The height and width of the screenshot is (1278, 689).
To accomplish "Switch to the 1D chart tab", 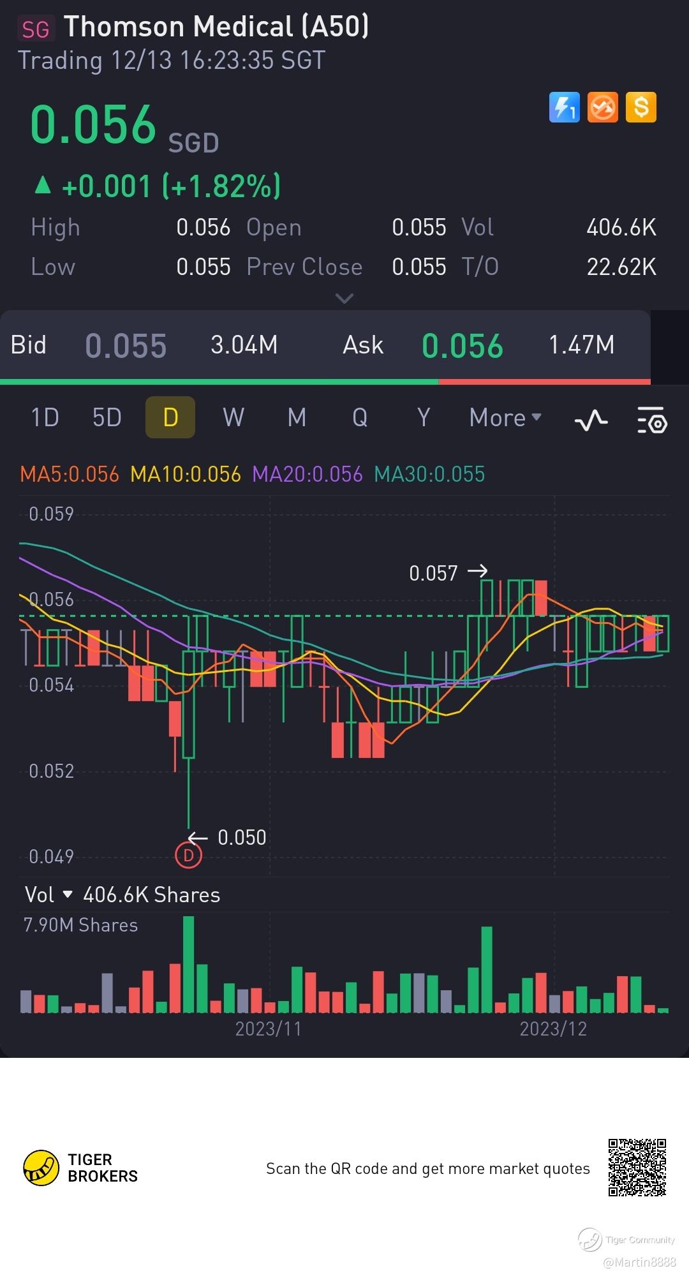I will [45, 418].
